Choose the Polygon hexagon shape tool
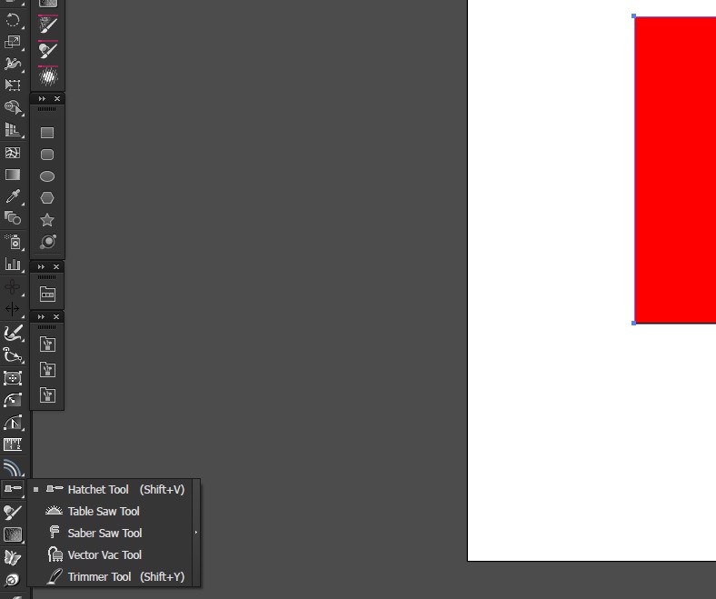Image resolution: width=716 pixels, height=599 pixels. [47, 198]
